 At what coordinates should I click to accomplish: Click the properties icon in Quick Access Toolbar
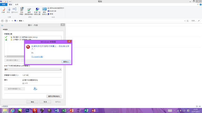5,2
